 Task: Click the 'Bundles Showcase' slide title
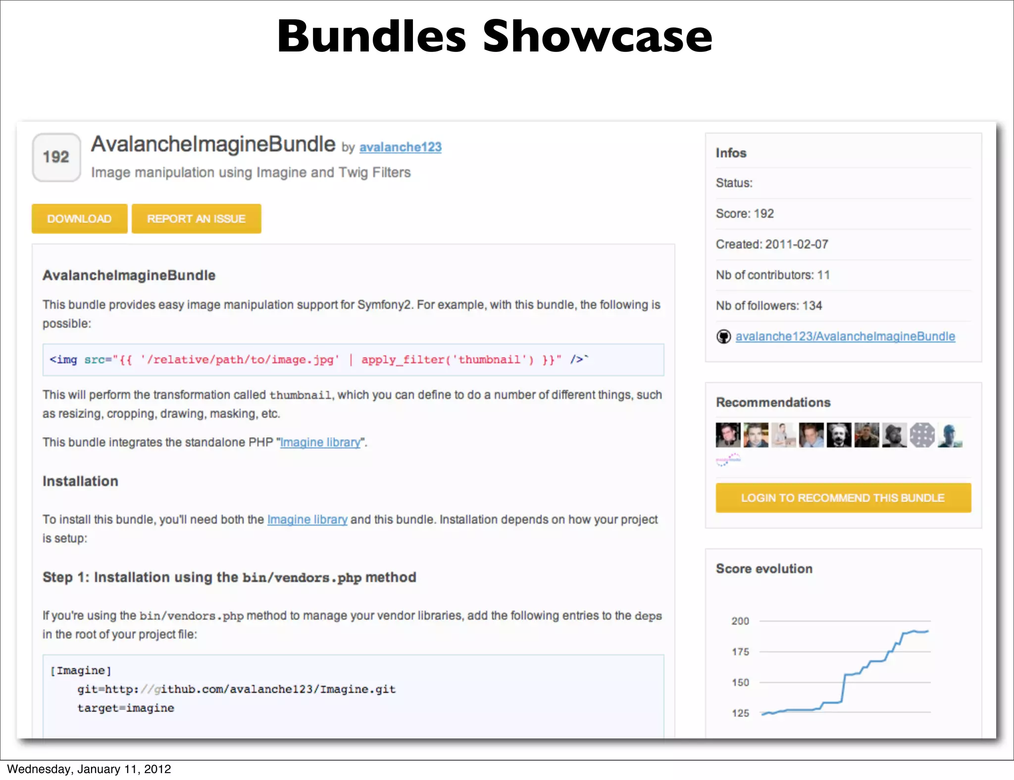click(x=495, y=36)
